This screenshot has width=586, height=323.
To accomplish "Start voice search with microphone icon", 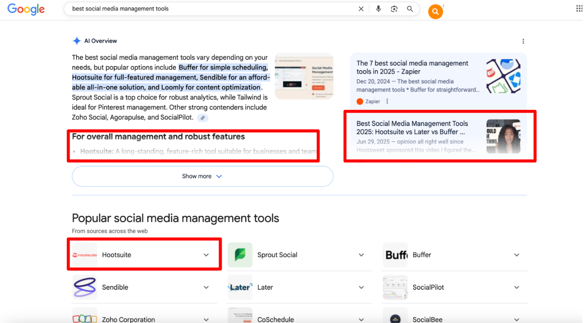I will 378,9.
